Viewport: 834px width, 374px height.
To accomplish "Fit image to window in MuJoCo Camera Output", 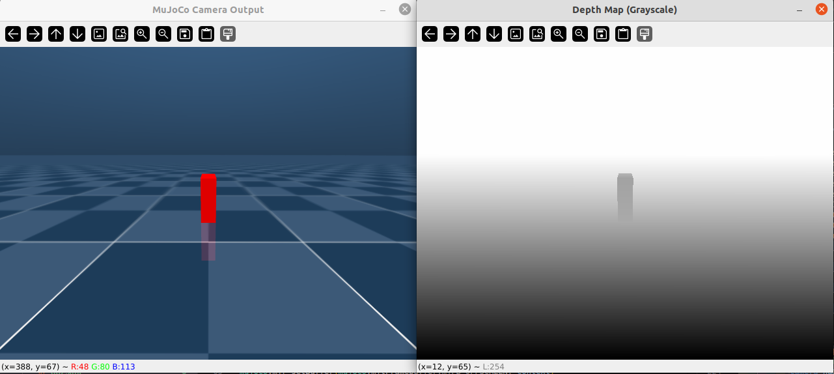I will coord(120,34).
